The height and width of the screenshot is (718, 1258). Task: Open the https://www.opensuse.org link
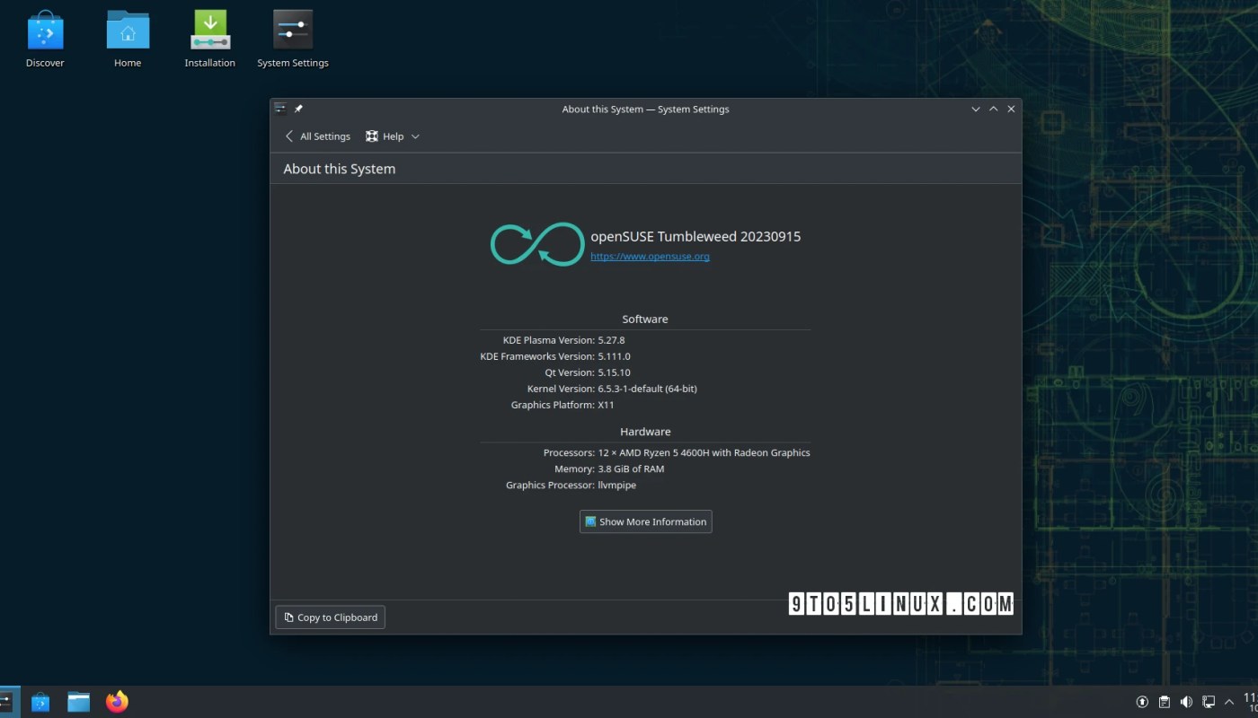(x=650, y=256)
